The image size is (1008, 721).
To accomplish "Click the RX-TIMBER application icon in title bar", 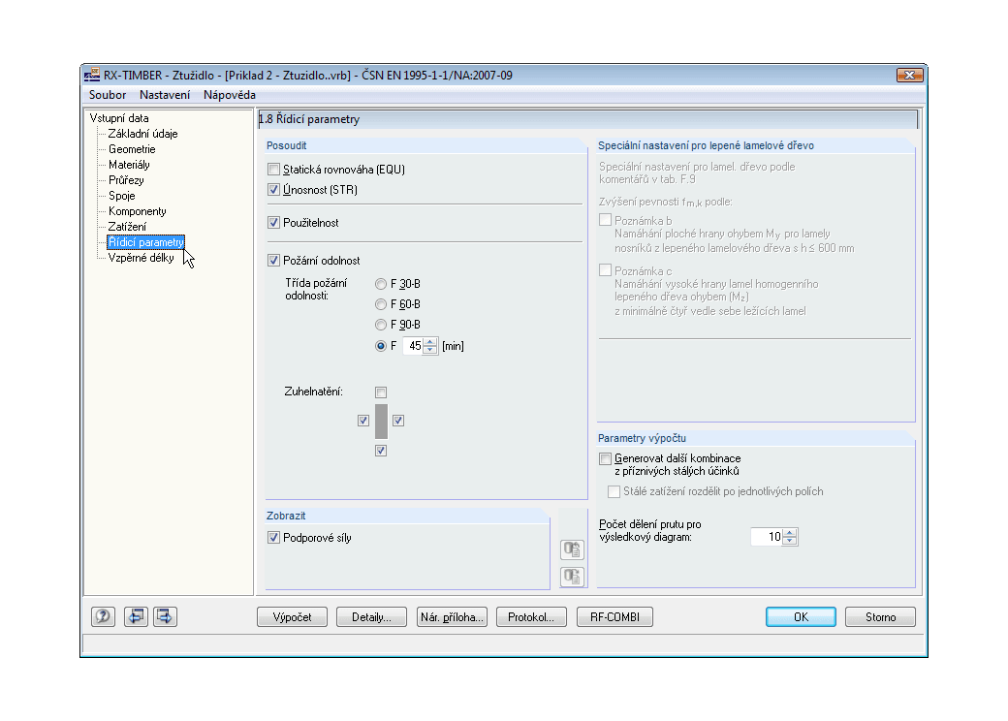I will pyautogui.click(x=93, y=75).
